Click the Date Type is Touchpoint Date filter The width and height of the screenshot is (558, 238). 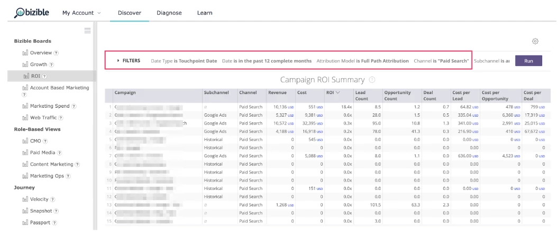click(184, 61)
